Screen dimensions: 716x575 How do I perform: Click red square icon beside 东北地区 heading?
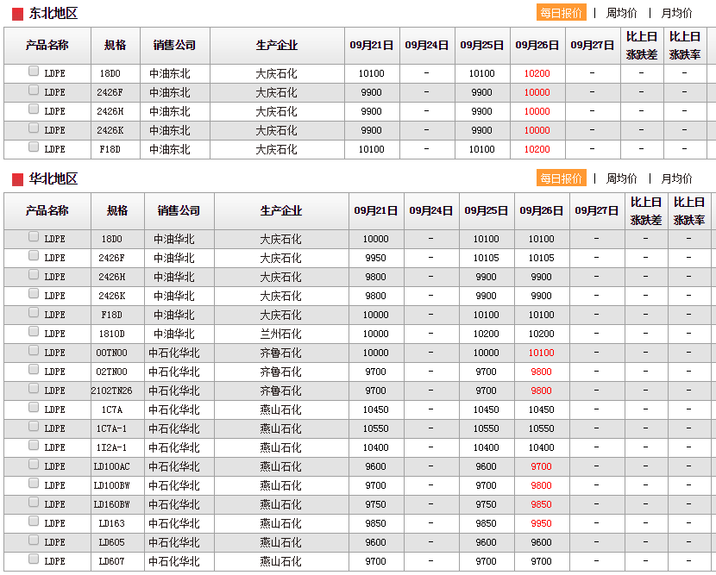point(17,14)
